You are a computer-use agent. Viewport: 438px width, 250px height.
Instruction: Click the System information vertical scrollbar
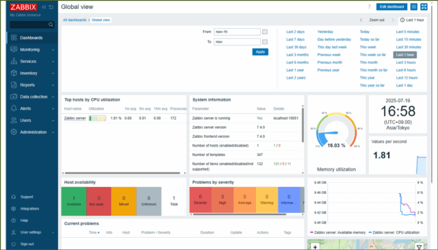[x=302, y=125]
